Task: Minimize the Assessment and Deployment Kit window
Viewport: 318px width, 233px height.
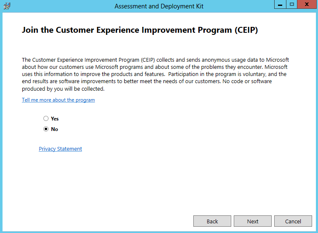Action: 280,5
